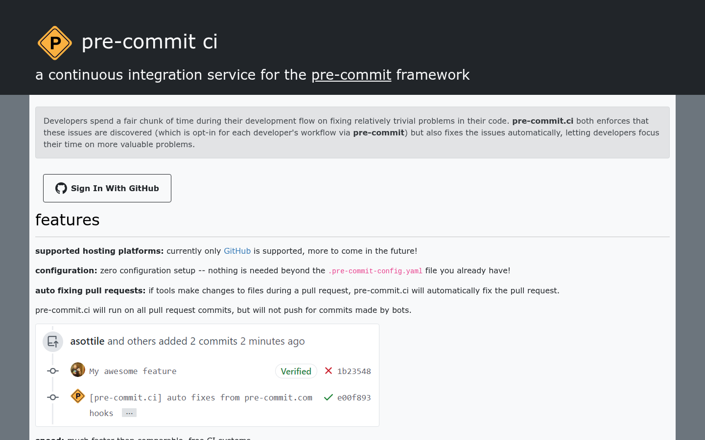The height and width of the screenshot is (440, 705).
Task: Open the "My awesome feature" commit message
Action: point(133,372)
